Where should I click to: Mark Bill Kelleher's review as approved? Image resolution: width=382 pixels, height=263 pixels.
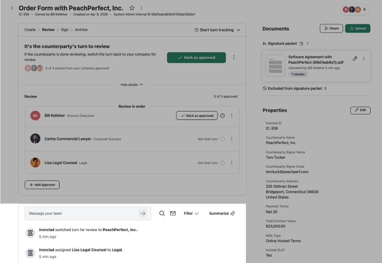(x=197, y=116)
